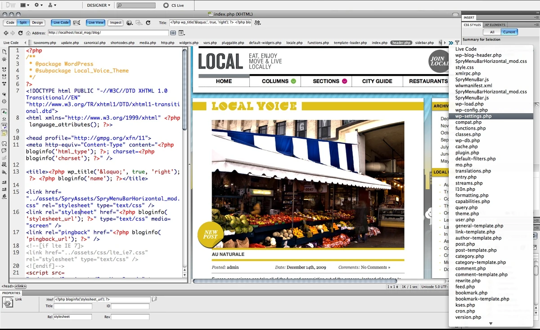This screenshot has width=540, height=330.
Task: Select the INSERT panel tab
Action: click(469, 17)
